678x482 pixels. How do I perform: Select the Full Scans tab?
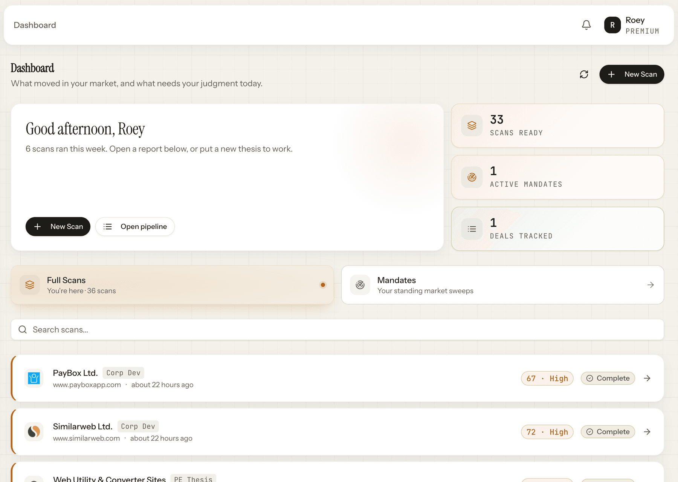[172, 285]
